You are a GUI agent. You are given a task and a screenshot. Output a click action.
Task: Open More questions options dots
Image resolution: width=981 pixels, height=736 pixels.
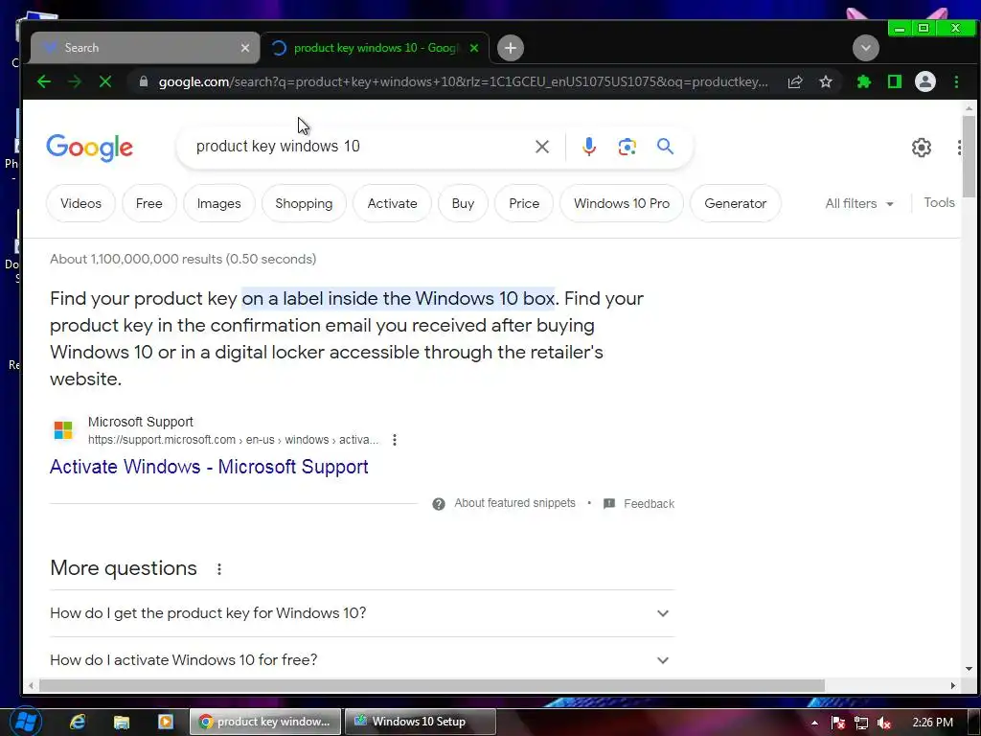coord(219,569)
